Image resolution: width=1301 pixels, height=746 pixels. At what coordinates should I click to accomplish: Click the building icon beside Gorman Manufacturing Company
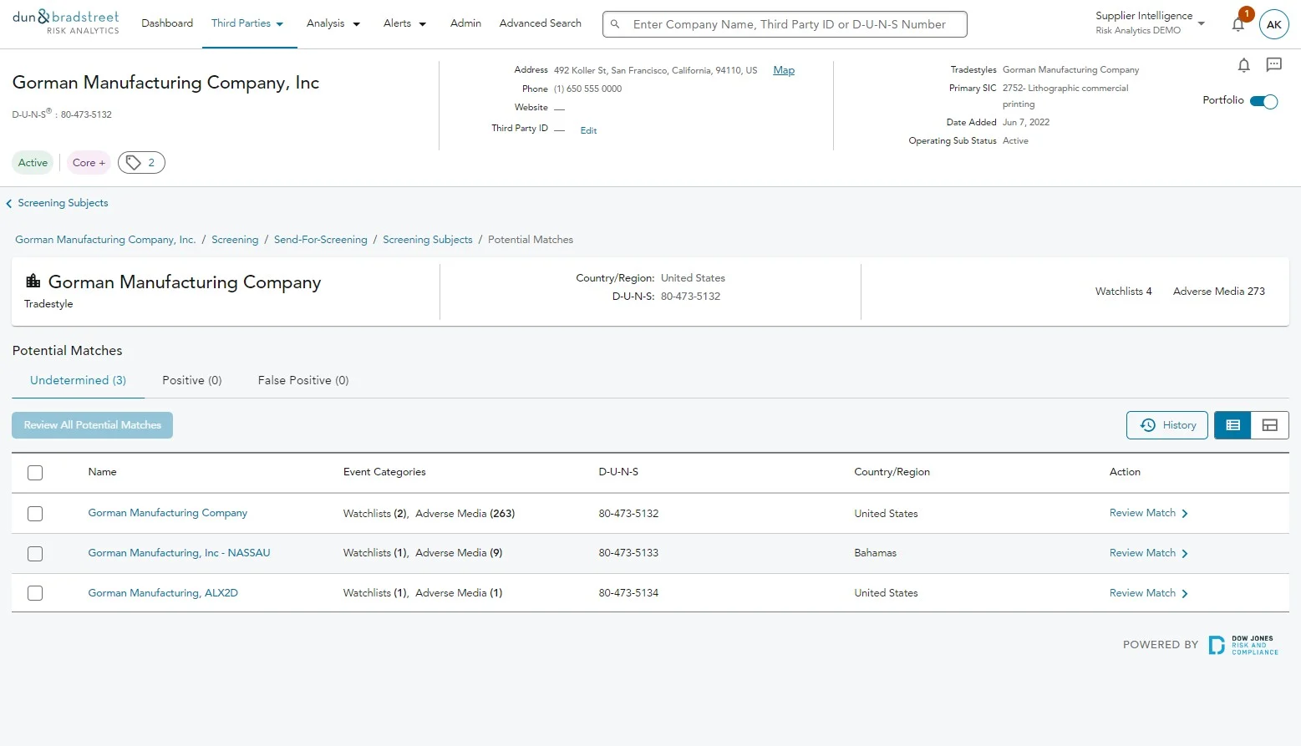33,281
